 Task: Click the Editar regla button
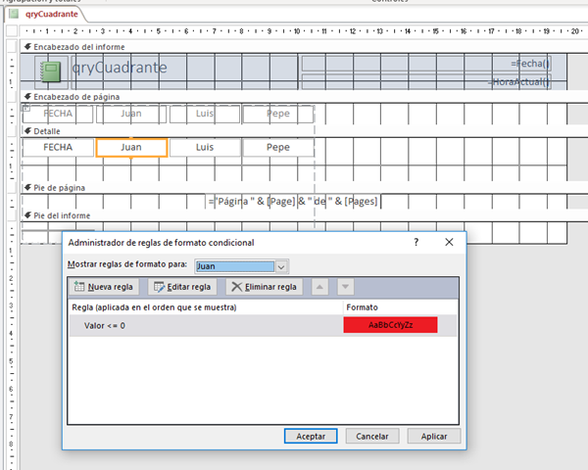tap(182, 287)
